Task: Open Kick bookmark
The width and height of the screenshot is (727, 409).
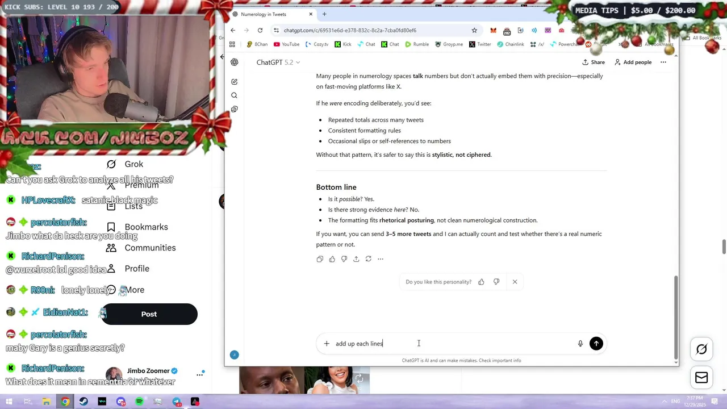Action: (x=343, y=44)
